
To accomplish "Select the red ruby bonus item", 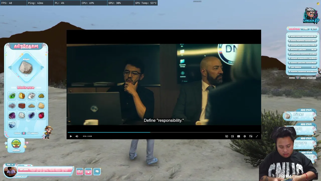I will (41, 115).
